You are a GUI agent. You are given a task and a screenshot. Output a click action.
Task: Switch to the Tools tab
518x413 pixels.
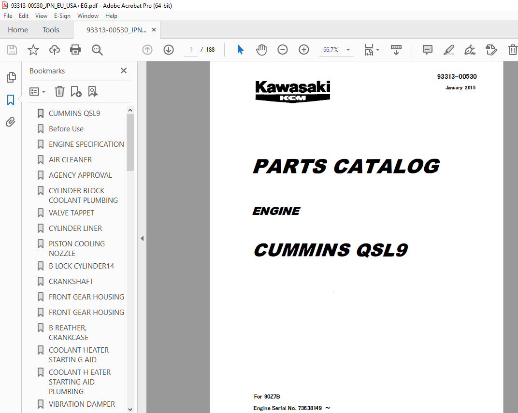click(51, 30)
